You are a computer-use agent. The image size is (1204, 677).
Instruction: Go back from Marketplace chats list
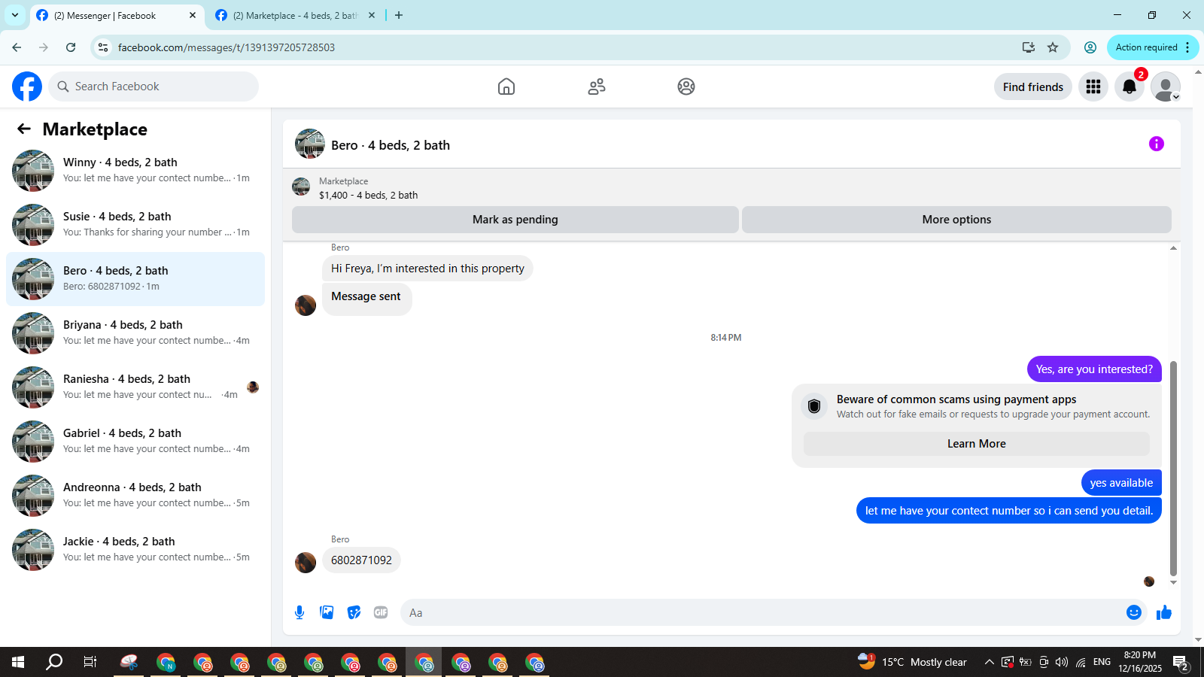24,129
